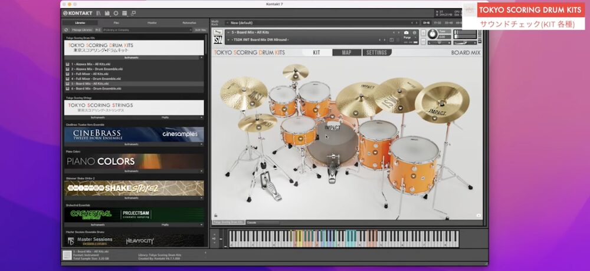The width and height of the screenshot is (590, 271).
Task: Select the 17-32 rack page
Action: point(437,23)
